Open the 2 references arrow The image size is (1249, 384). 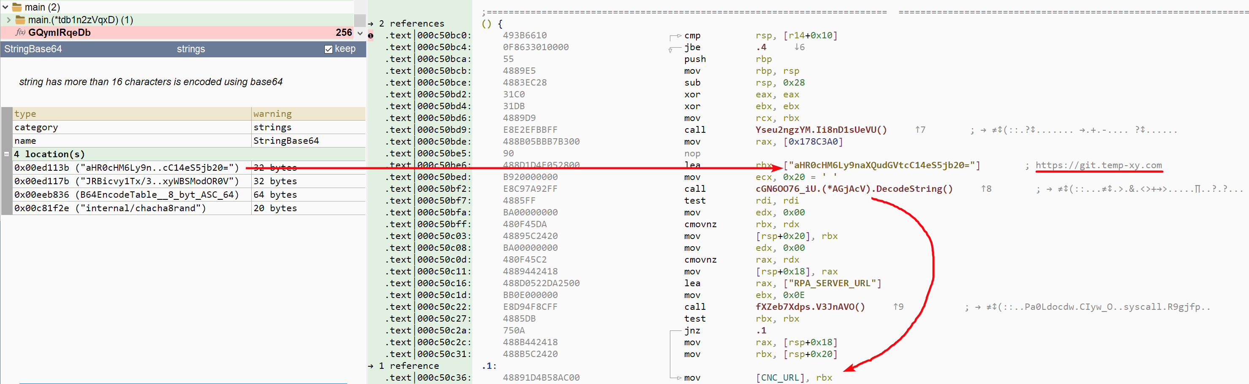click(371, 24)
